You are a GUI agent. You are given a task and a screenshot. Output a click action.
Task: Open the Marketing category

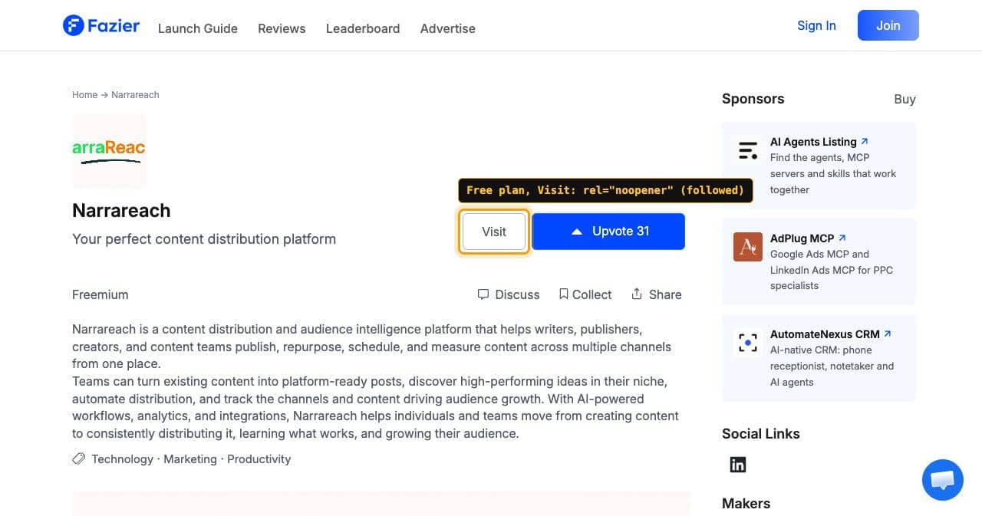click(x=190, y=459)
